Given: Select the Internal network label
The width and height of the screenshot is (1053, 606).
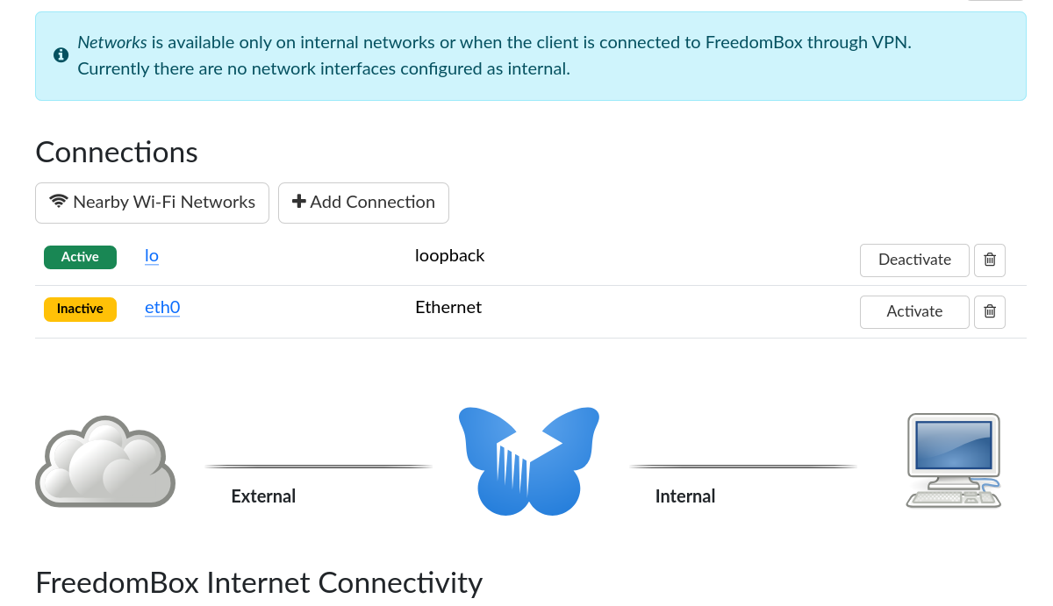Looking at the screenshot, I should [685, 496].
